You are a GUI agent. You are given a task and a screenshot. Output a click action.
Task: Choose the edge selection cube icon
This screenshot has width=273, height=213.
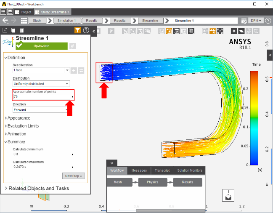(x=133, y=31)
